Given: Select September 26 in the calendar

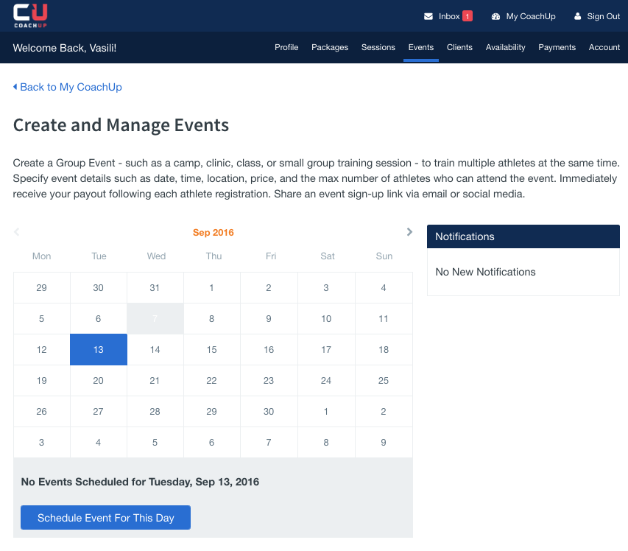Looking at the screenshot, I should (42, 411).
